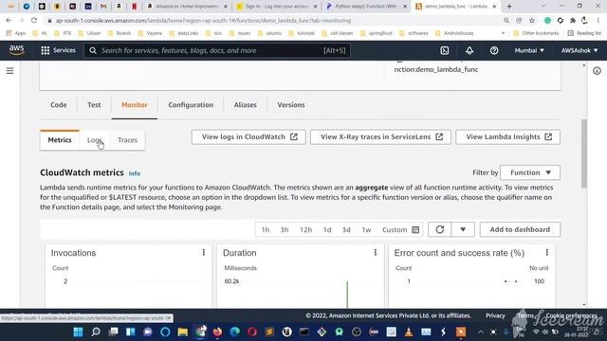The image size is (607, 341).
Task: Switch to the Configuration tab
Action: pos(191,105)
